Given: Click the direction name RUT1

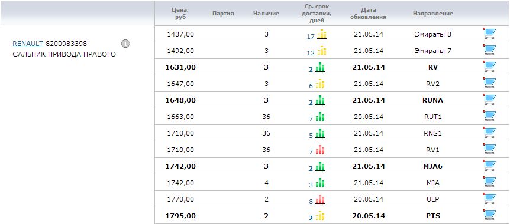Looking at the screenshot, I should pyautogui.click(x=433, y=117).
